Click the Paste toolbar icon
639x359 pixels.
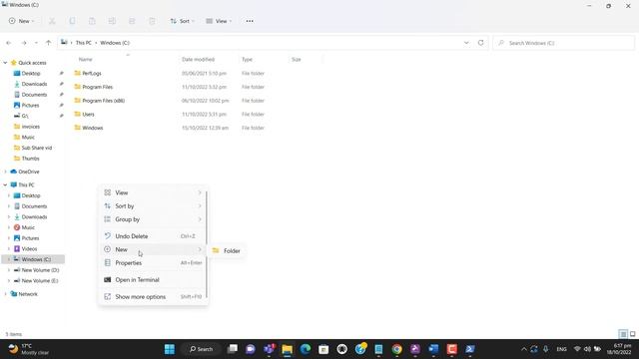point(92,21)
